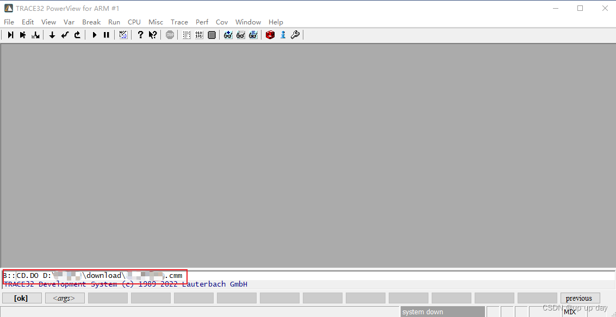Open the Break menu
616x317 pixels.
click(91, 22)
